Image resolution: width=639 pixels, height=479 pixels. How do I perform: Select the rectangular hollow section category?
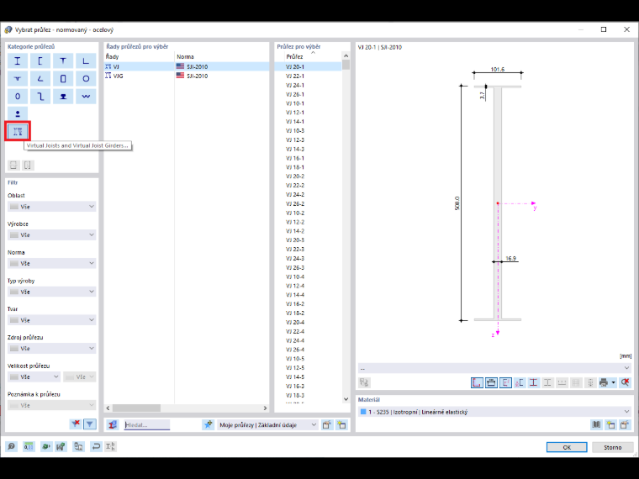[x=63, y=79]
